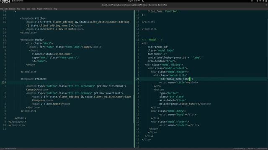The image size is (268, 150).
Task: Open the Selection menu
Action: tap(12, 9)
